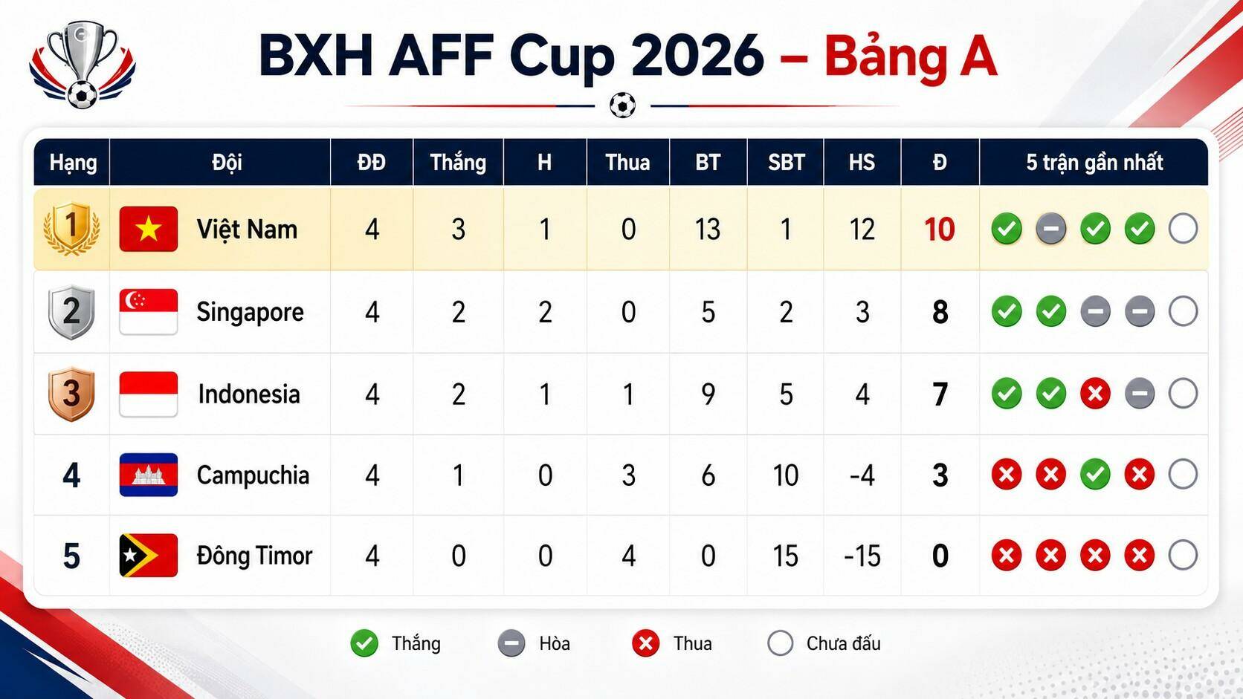Click Việt Nam's red 10 points value
Screen dimensions: 1243x699
click(x=940, y=230)
